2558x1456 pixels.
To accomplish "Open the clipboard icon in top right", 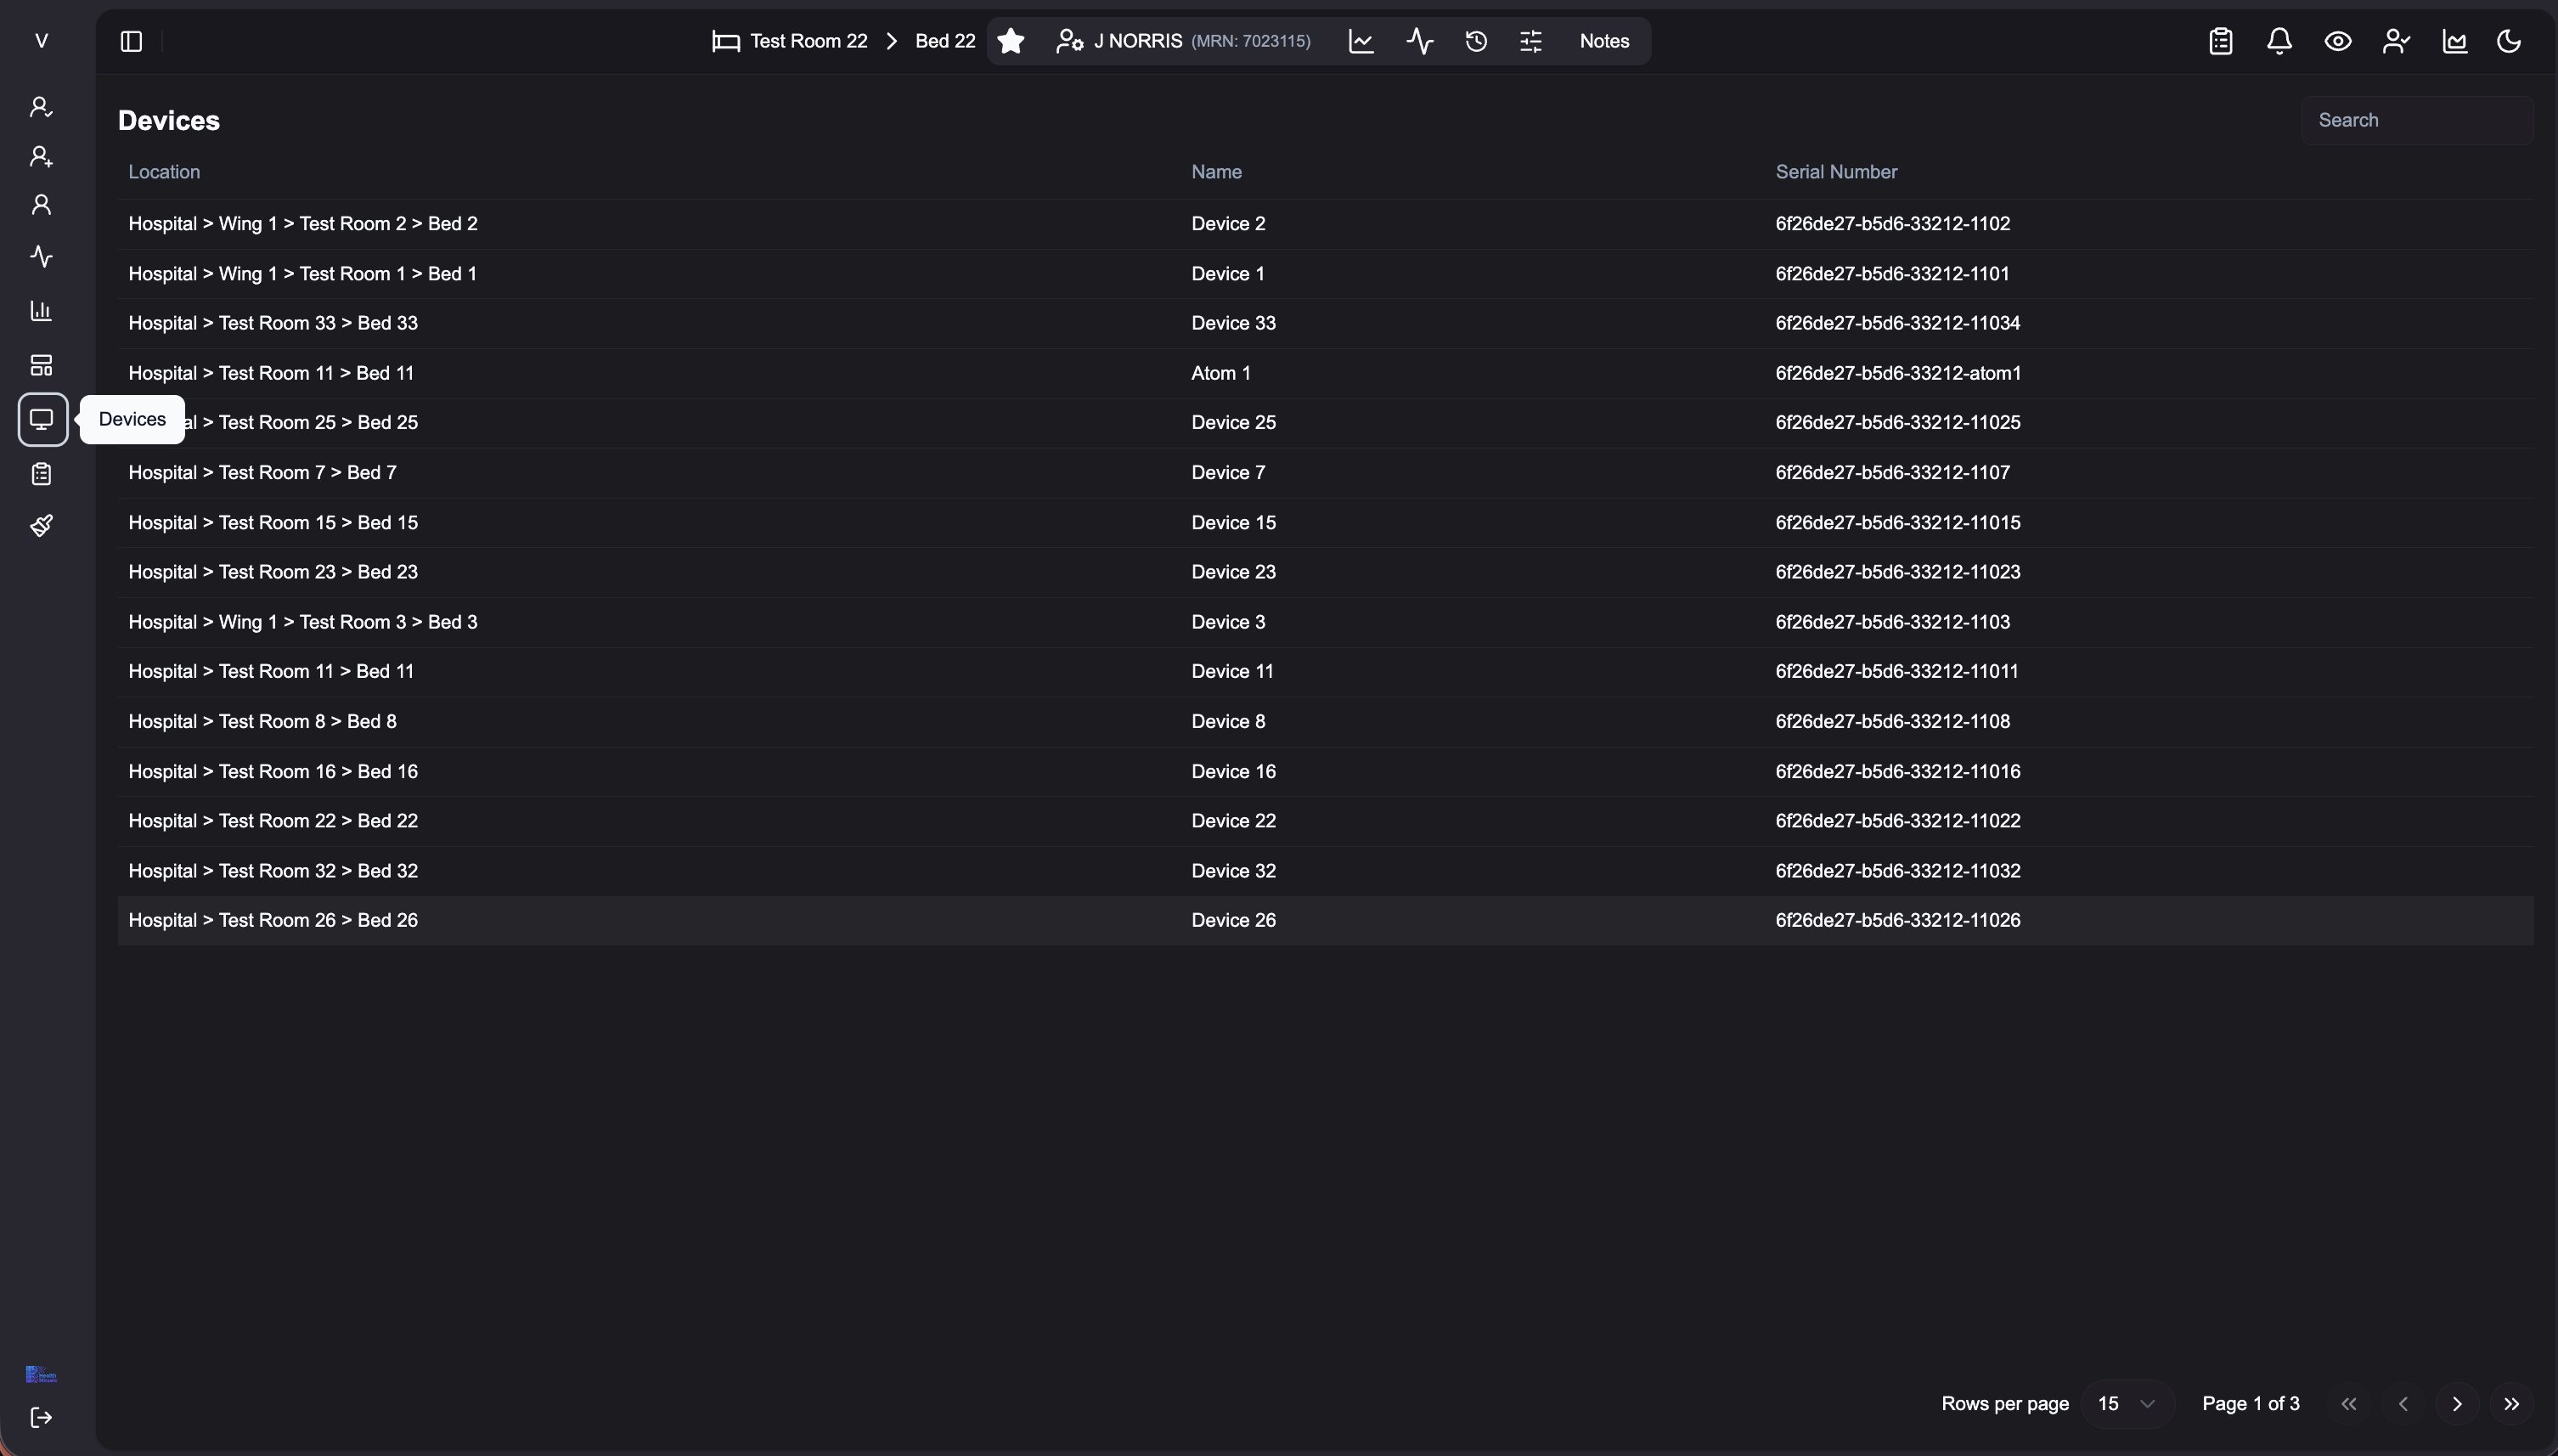I will tap(2220, 41).
